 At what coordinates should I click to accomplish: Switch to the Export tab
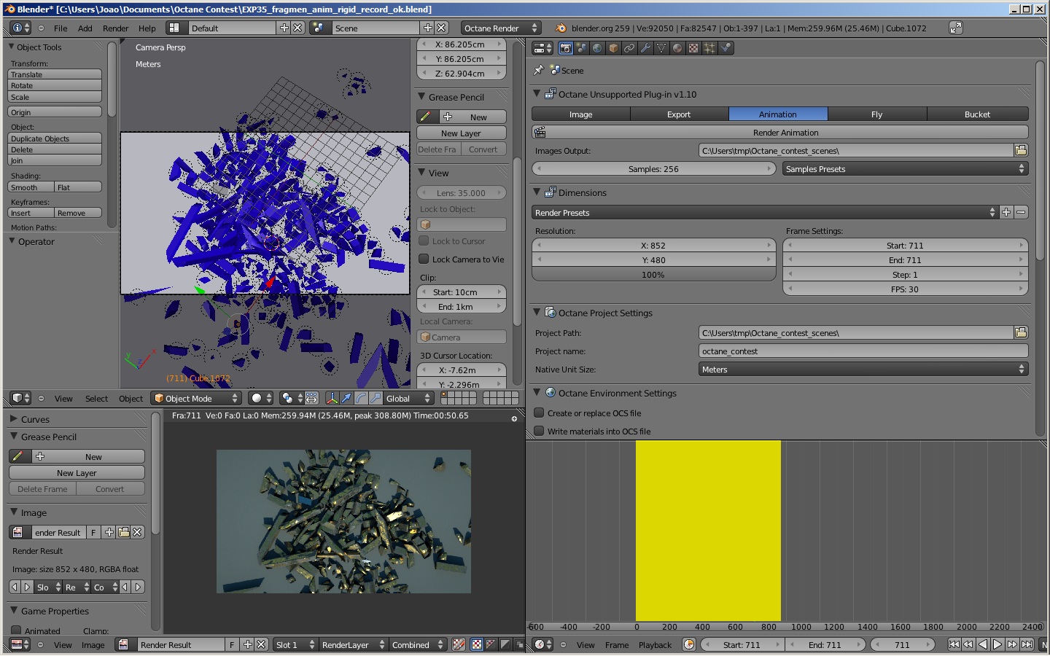click(678, 114)
